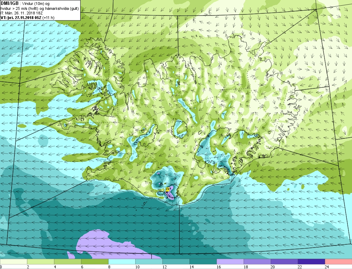Click the scale label '22'
The image size is (352, 269).
click(300, 267)
